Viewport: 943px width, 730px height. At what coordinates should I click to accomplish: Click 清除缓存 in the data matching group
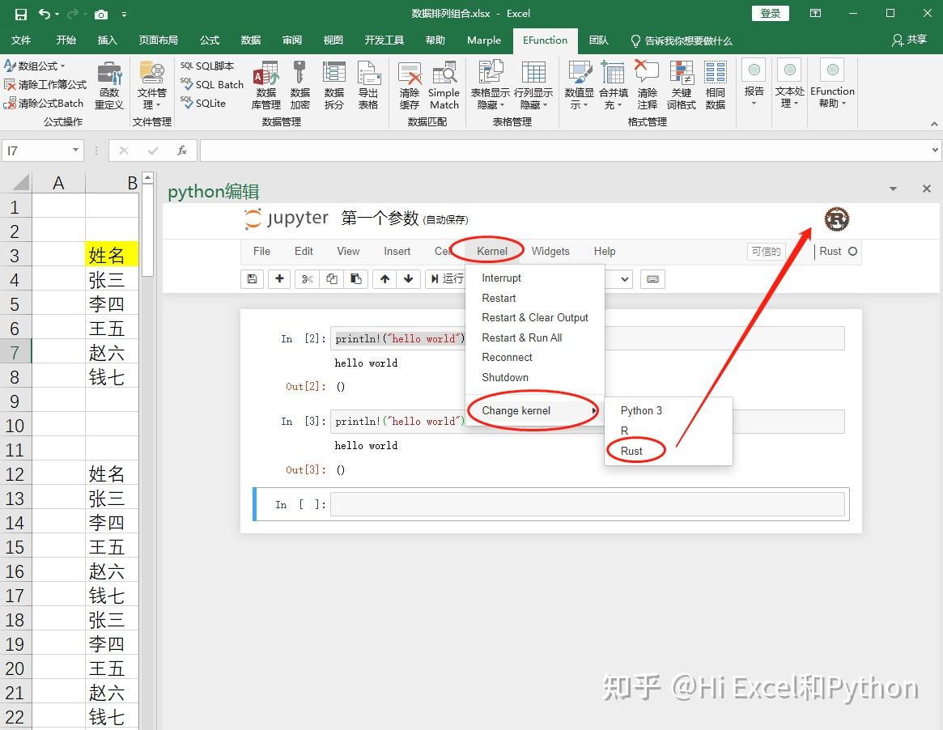[x=410, y=86]
